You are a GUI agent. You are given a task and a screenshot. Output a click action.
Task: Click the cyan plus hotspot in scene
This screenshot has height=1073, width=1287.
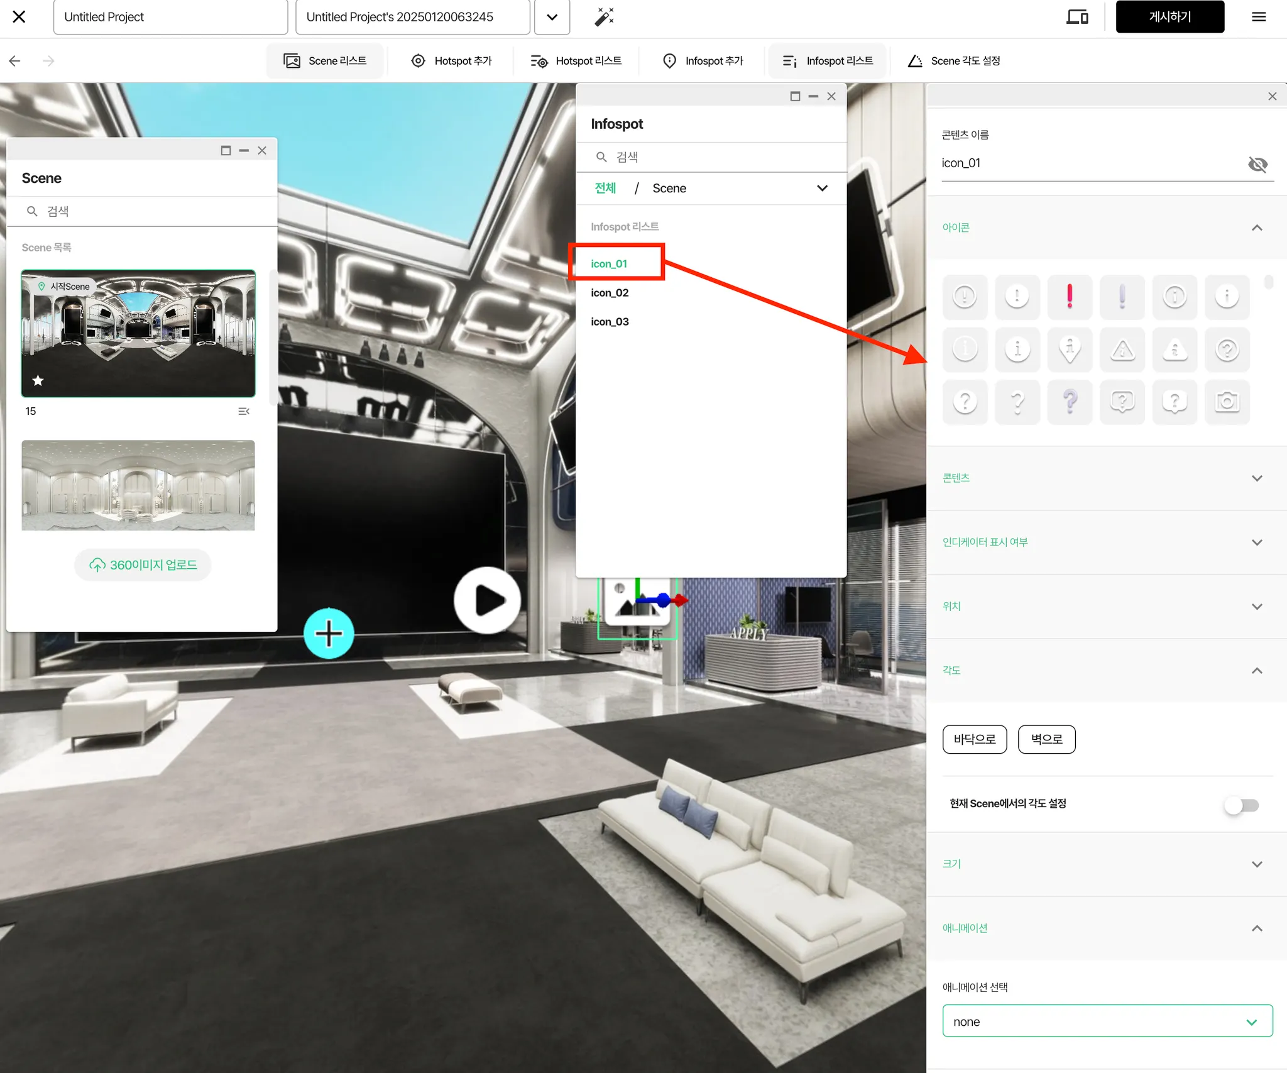(329, 633)
